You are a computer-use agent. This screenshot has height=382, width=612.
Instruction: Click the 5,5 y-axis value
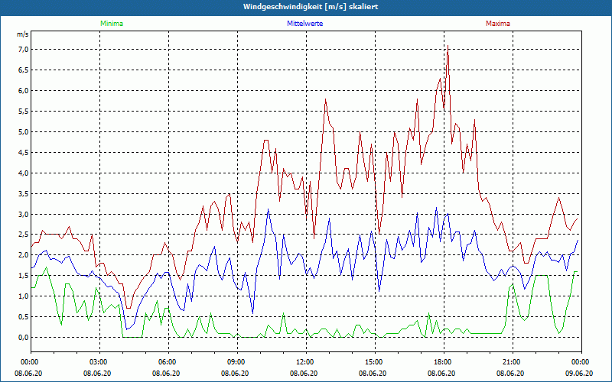click(24, 111)
